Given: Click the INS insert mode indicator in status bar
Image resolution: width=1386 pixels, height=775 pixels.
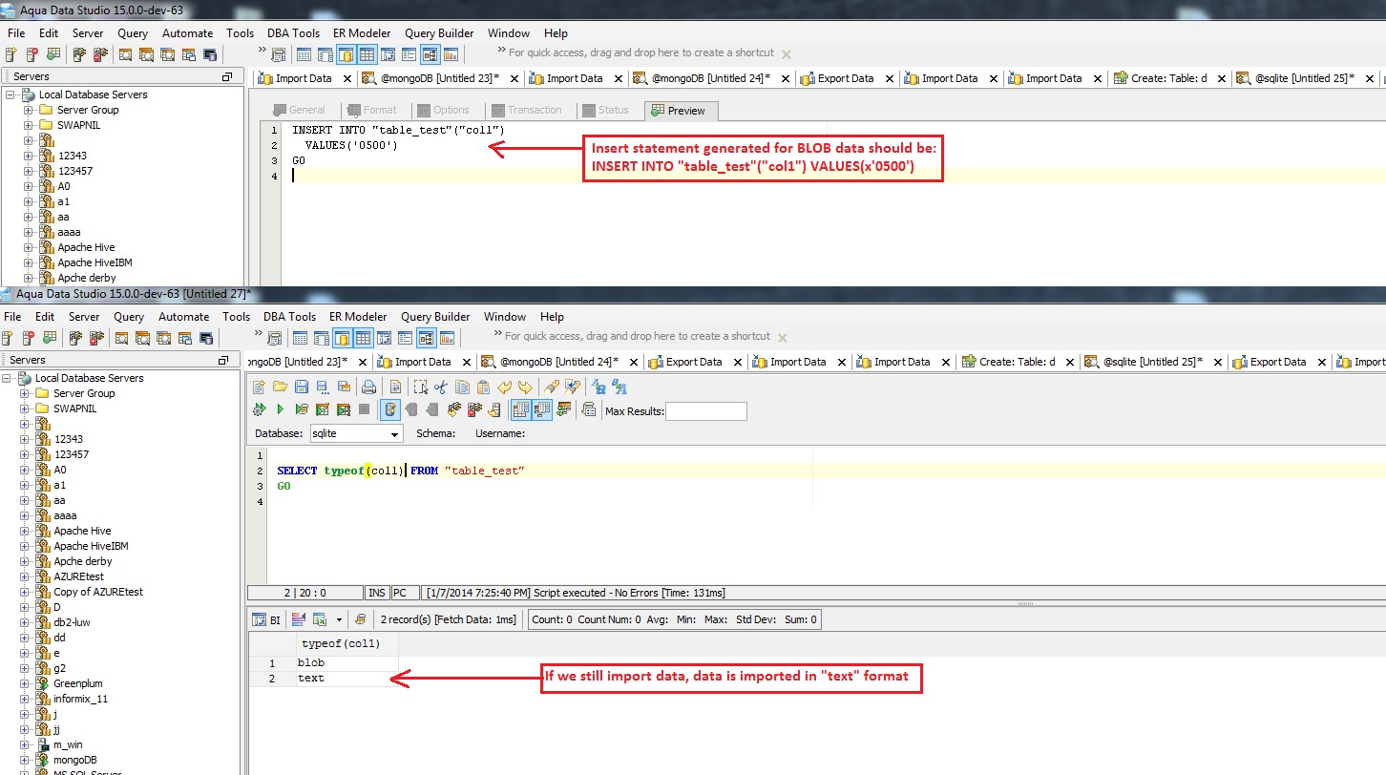Looking at the screenshot, I should (376, 593).
